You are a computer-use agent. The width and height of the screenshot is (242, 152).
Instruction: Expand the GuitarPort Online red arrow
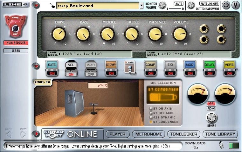coord(36,134)
